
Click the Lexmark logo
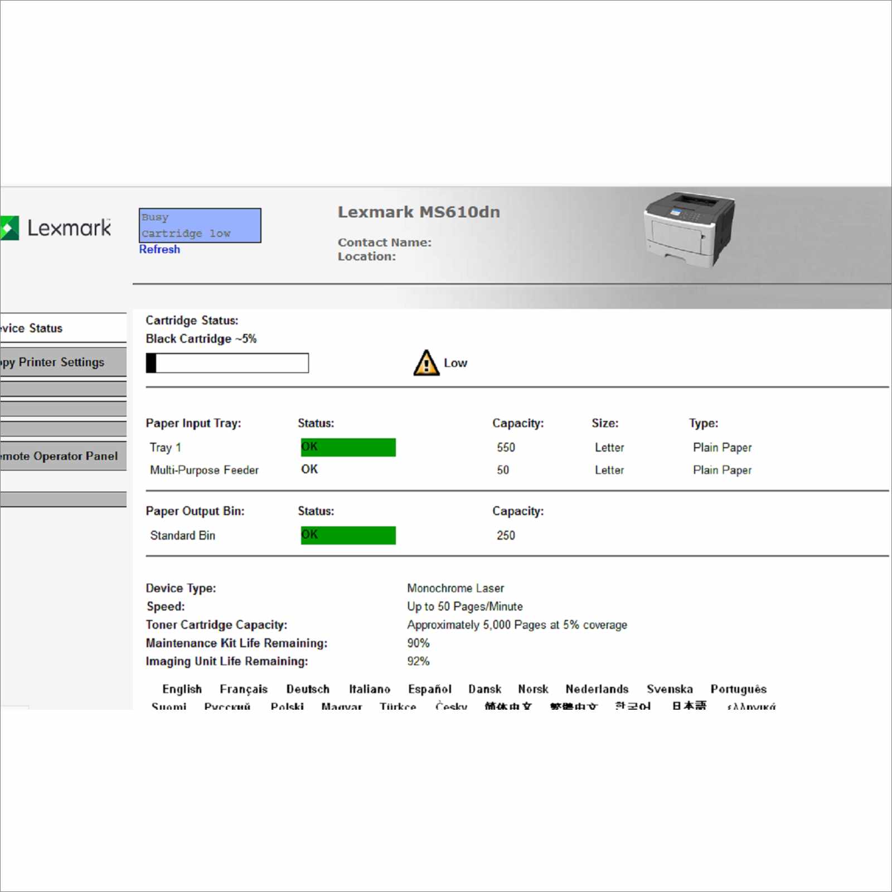[56, 227]
